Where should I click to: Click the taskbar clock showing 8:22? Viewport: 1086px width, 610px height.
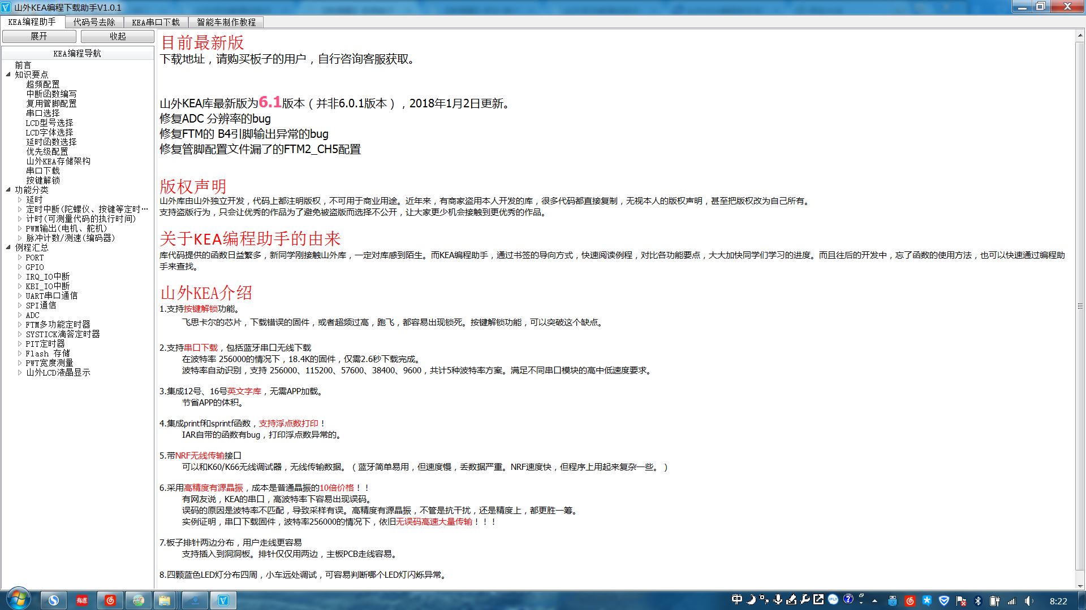[x=1058, y=601]
